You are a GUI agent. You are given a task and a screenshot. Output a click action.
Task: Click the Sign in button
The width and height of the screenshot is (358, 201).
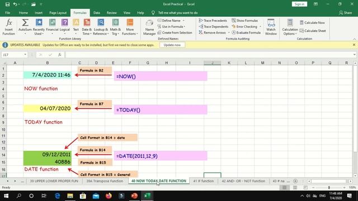299,4
